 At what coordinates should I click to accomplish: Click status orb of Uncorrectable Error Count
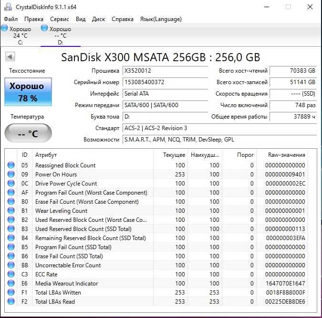11,265
